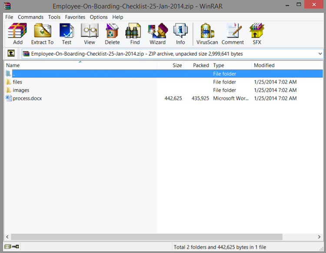326x253 pixels.
Task: Open the Options menu
Action: pyautogui.click(x=99, y=17)
